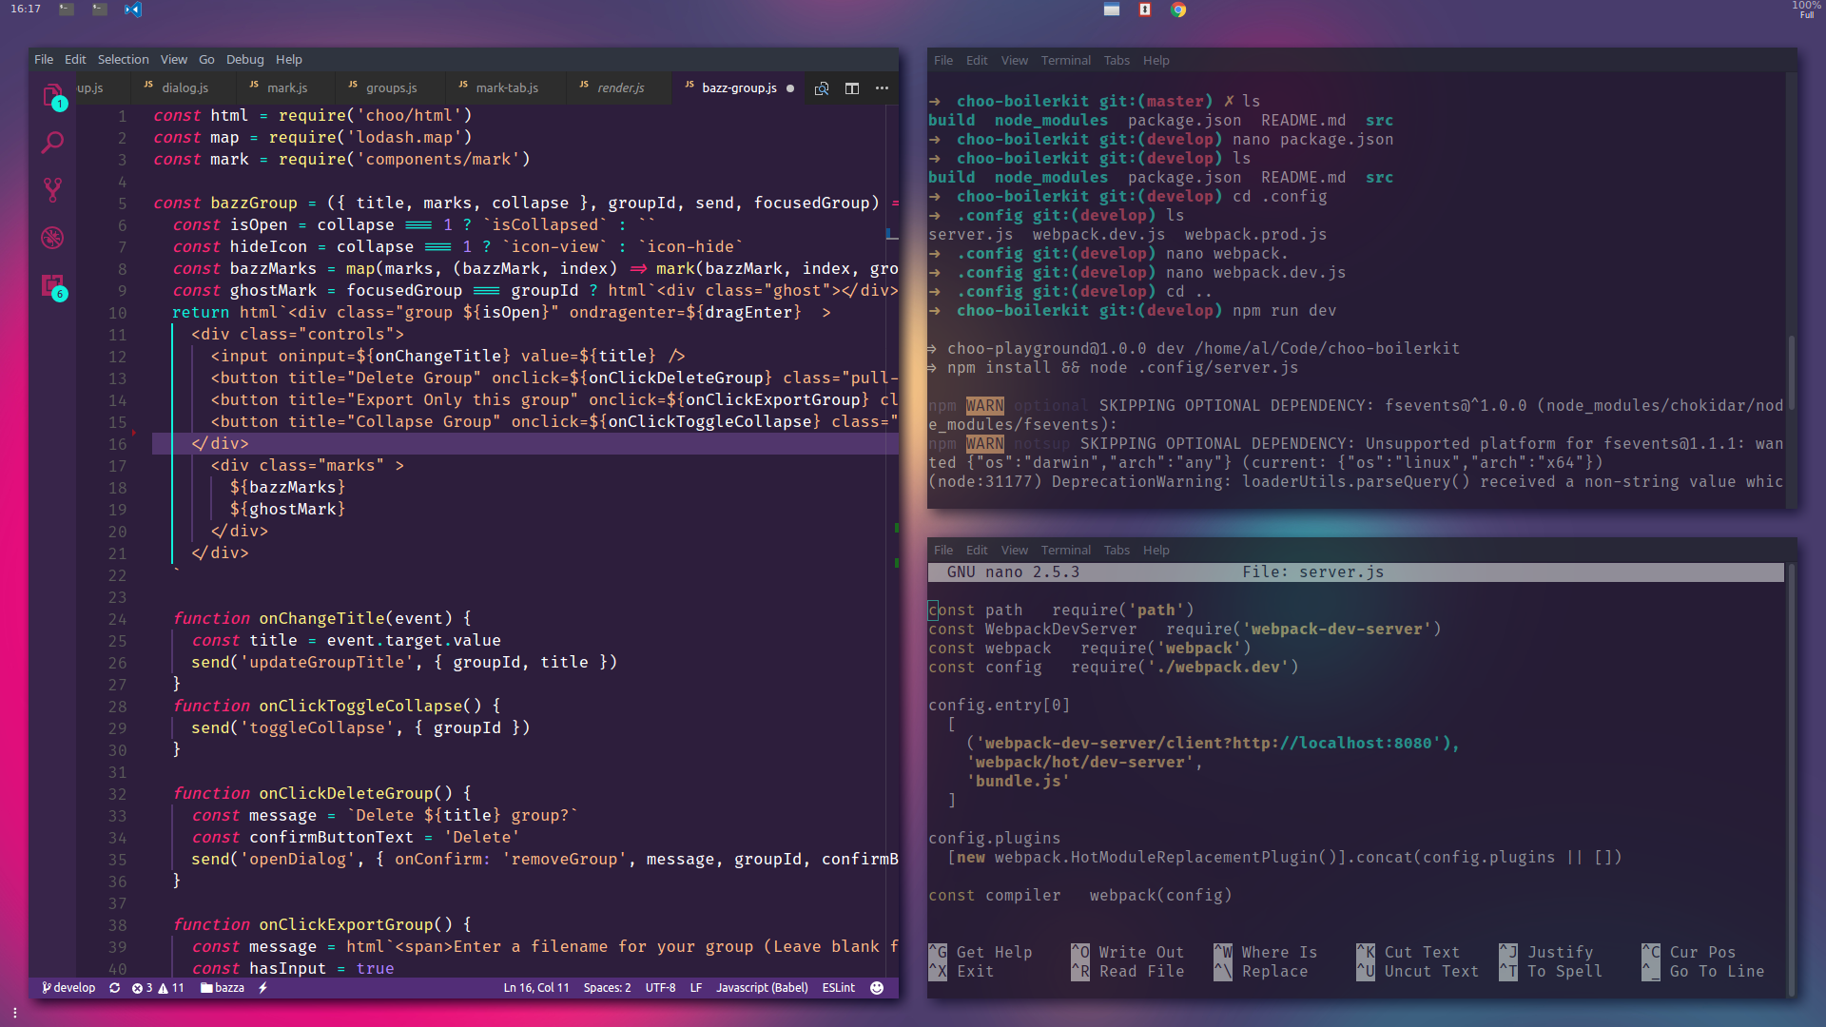The height and width of the screenshot is (1027, 1826).
Task: Open the Edit menu in VS Code
Action: (x=75, y=60)
